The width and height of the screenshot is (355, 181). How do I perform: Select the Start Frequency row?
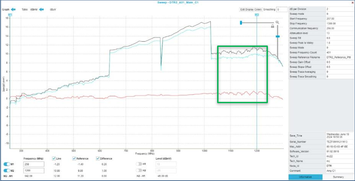[x=321, y=19]
